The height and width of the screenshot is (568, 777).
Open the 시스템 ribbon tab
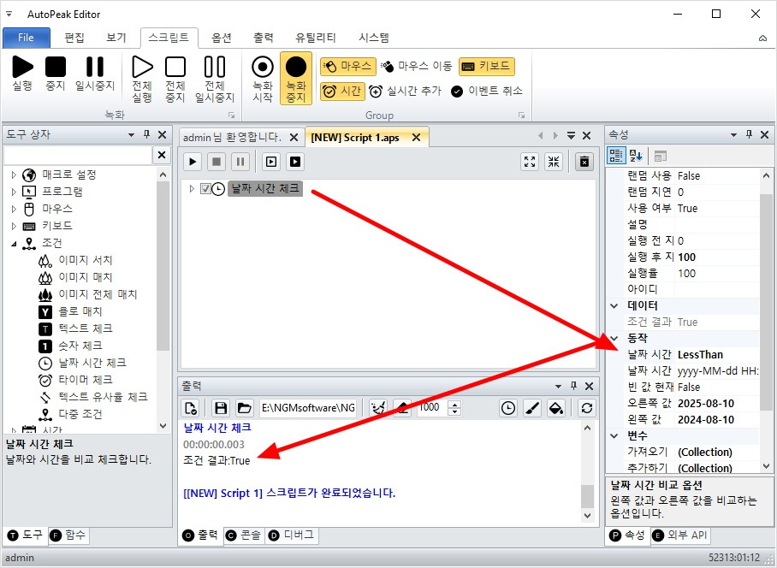pyautogui.click(x=374, y=38)
